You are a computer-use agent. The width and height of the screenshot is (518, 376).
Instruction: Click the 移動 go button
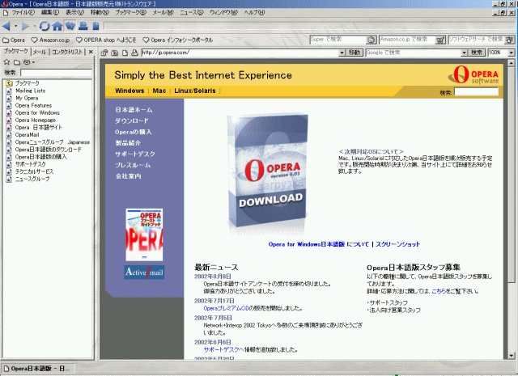pyautogui.click(x=355, y=53)
